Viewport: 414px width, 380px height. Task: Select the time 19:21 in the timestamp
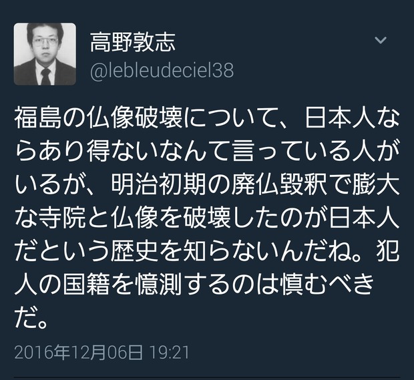[x=170, y=353]
